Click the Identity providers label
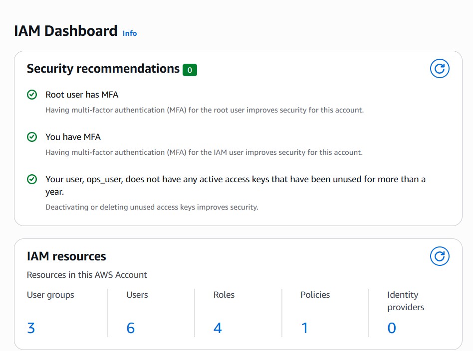The height and width of the screenshot is (351, 473). pyautogui.click(x=405, y=301)
